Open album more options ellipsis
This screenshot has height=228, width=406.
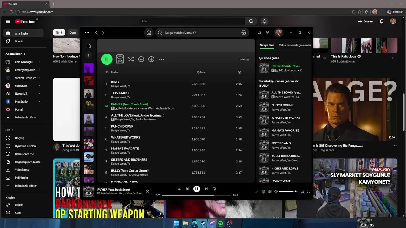point(161,59)
